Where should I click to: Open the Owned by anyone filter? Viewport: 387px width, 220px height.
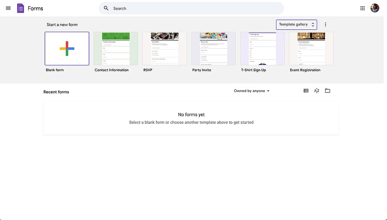pyautogui.click(x=252, y=91)
